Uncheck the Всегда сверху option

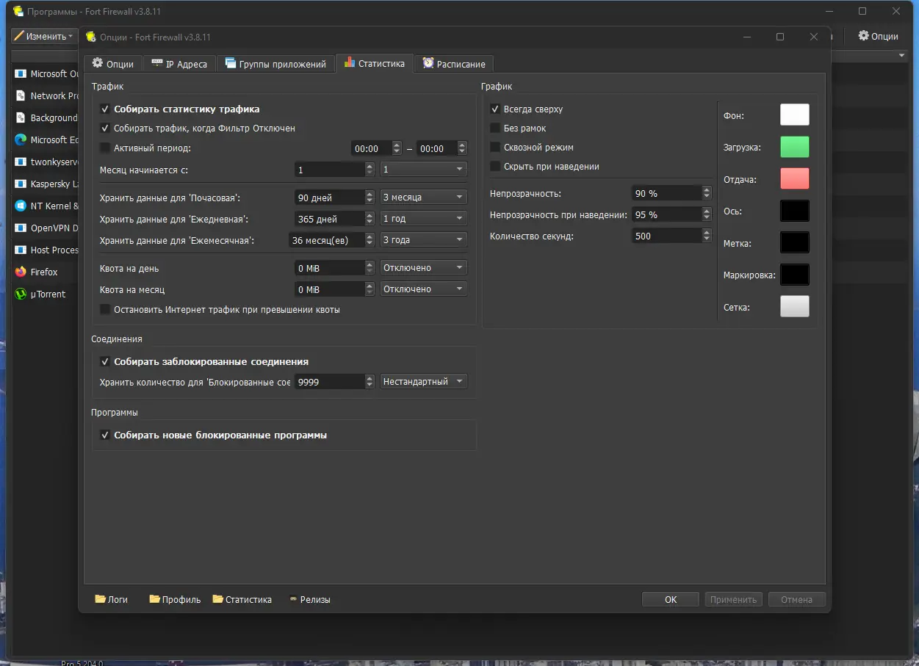point(495,109)
